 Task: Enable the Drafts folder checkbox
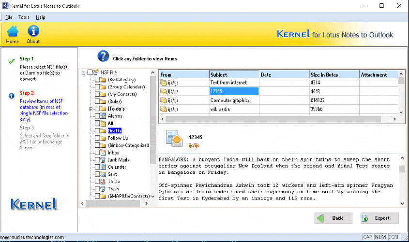click(x=97, y=131)
